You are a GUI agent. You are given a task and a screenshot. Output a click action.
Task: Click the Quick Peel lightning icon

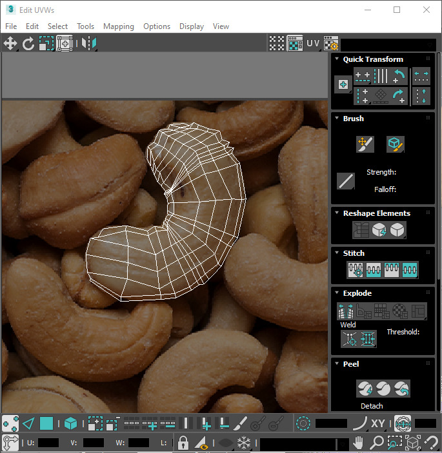pyautogui.click(x=365, y=389)
